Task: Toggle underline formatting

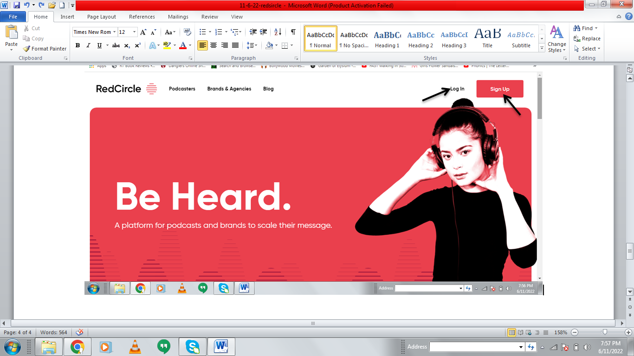Action: click(x=99, y=45)
